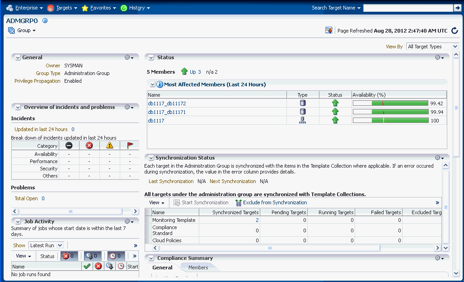This screenshot has width=464, height=282.
Task: Click info icon beside Most Affected Members
Action: coord(159,85)
